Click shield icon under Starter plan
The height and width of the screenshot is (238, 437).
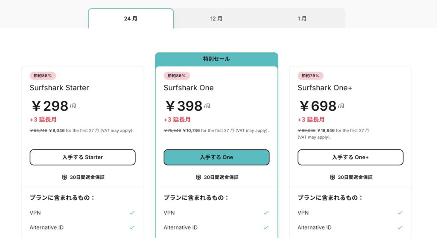[x=64, y=177]
